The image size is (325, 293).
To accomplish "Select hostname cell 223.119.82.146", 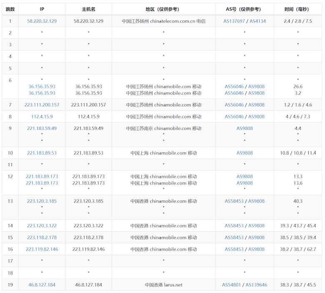I will point(88,250).
